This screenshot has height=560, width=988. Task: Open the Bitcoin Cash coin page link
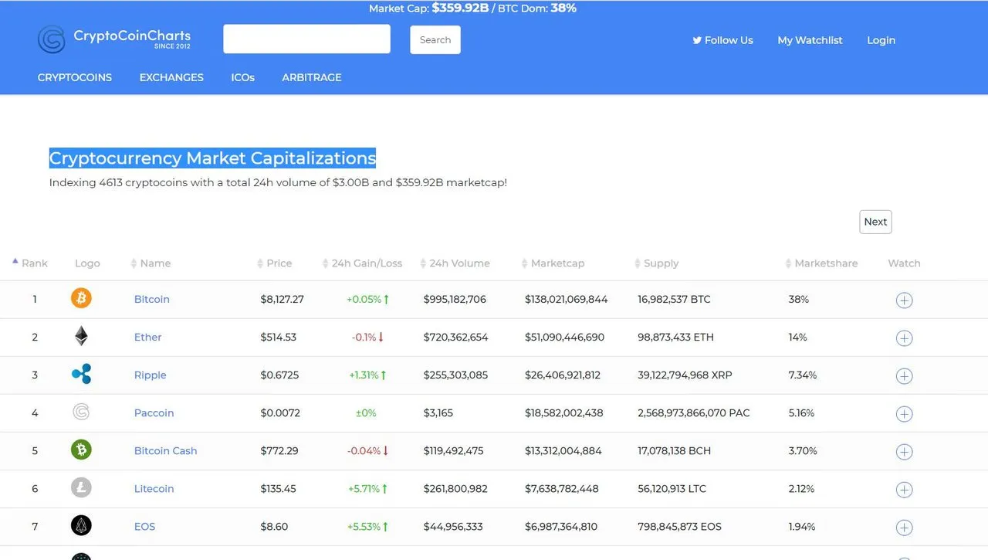[166, 450]
